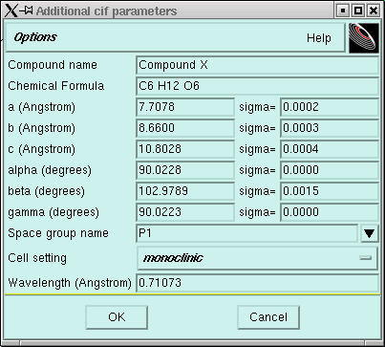
Task: Click the Space group name text field
Action: (247, 233)
